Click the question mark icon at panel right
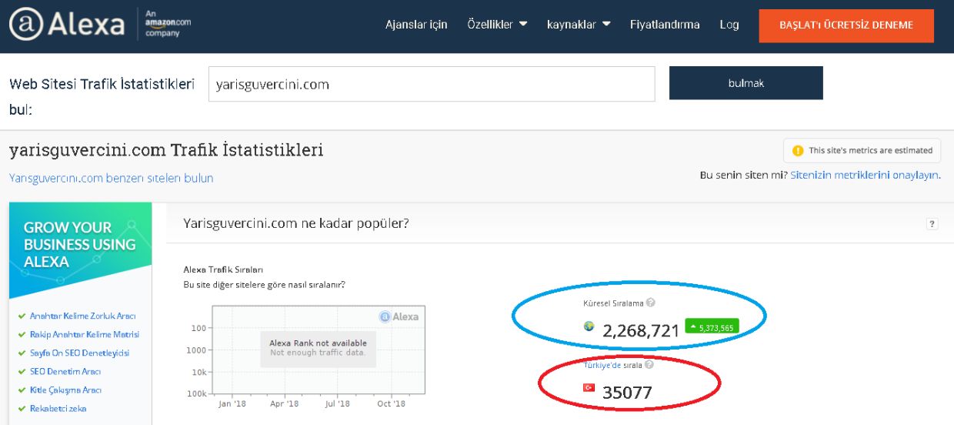954x425 pixels. tap(932, 223)
